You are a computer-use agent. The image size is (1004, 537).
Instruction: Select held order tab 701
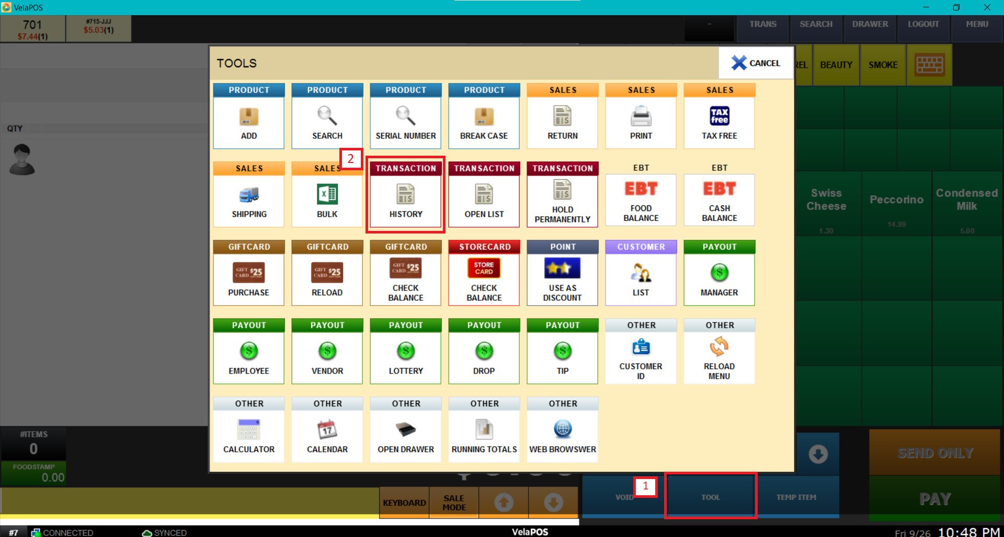click(x=32, y=29)
